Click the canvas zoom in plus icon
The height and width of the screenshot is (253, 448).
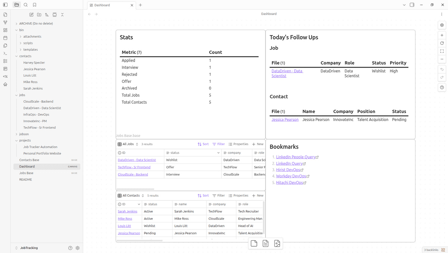tap(442, 35)
